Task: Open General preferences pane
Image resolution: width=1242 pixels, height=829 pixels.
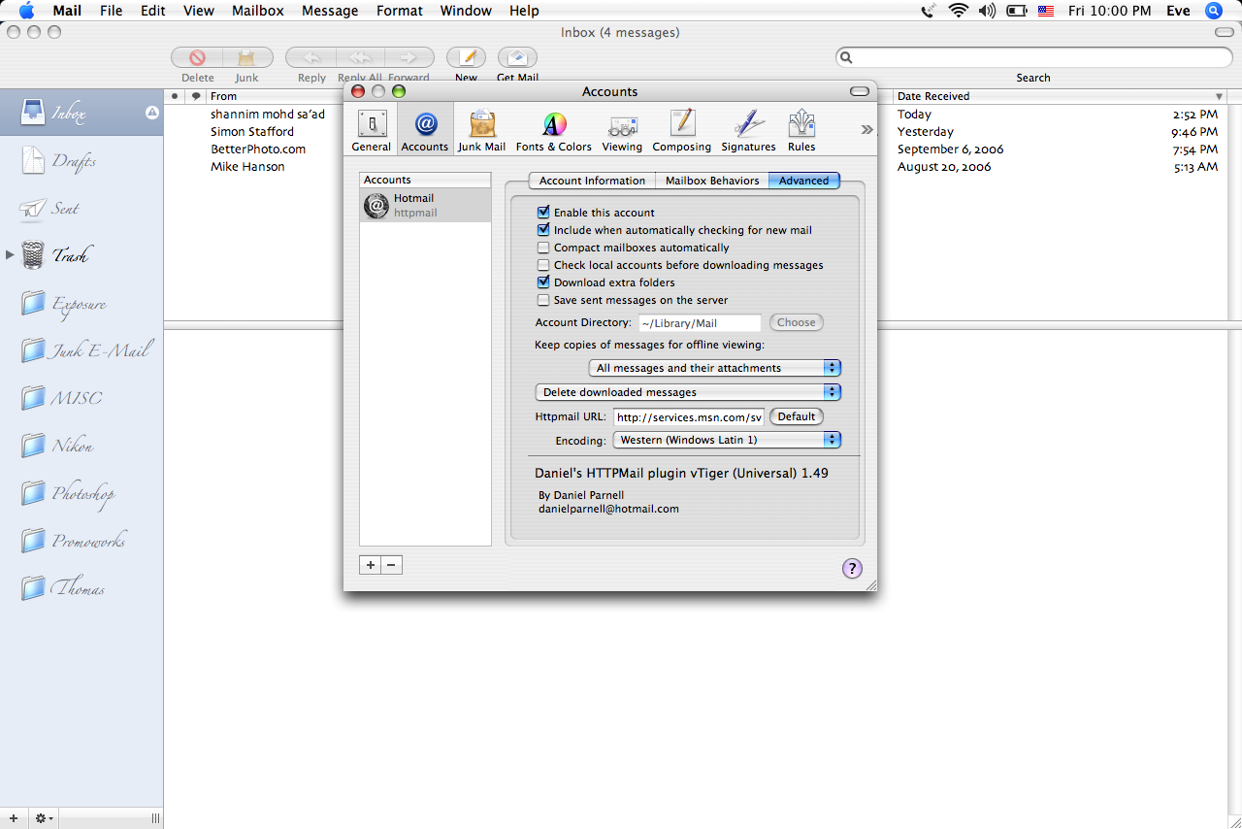Action: point(372,130)
